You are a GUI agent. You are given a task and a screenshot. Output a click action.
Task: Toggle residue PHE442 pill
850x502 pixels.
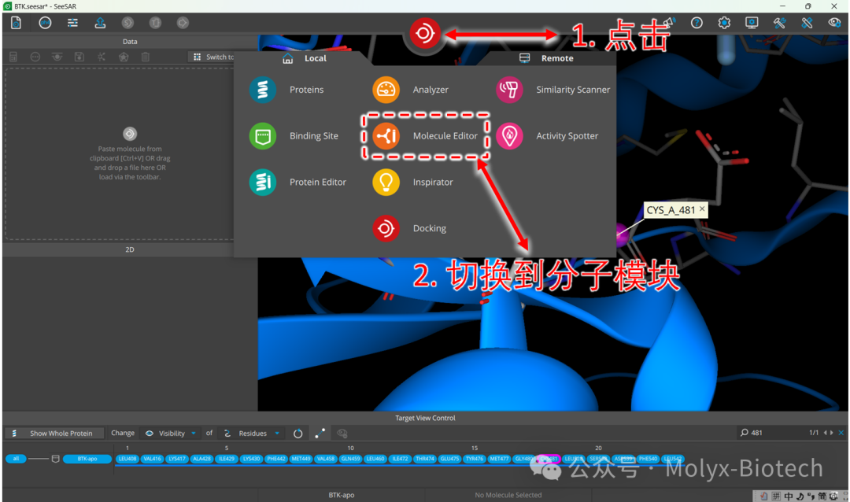click(x=276, y=459)
